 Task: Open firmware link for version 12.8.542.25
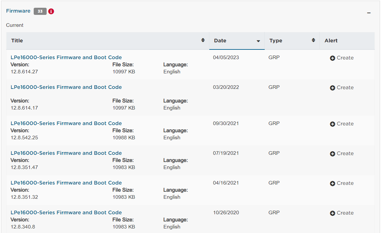[x=66, y=123]
